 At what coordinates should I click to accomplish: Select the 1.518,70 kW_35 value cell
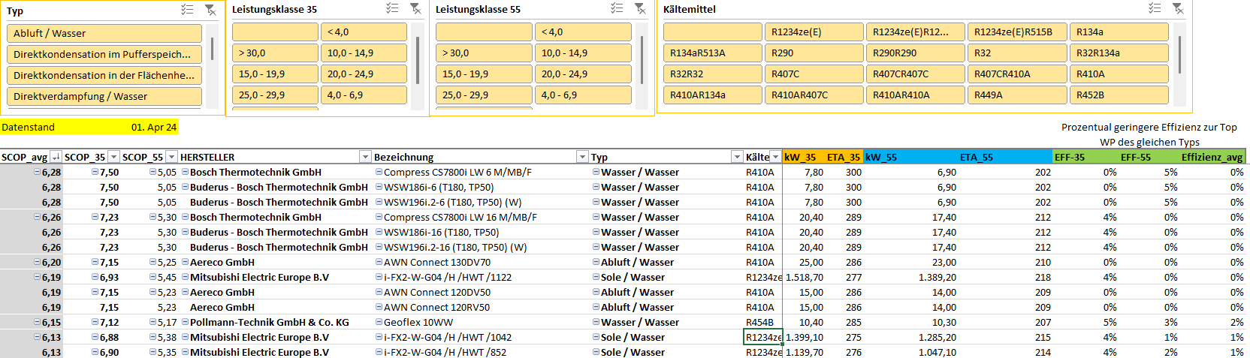pyautogui.click(x=803, y=277)
